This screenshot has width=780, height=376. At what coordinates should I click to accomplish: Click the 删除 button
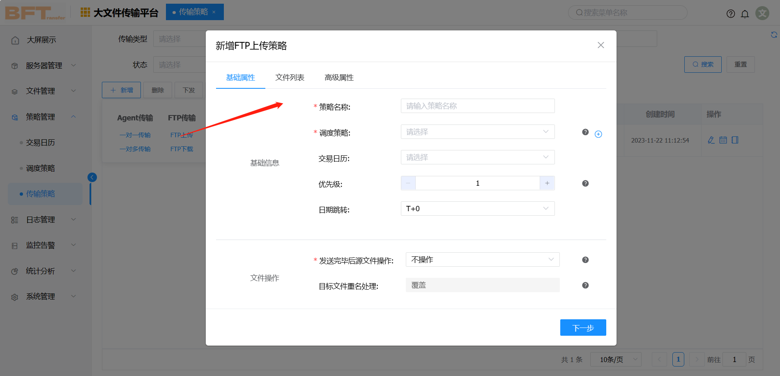(158, 90)
